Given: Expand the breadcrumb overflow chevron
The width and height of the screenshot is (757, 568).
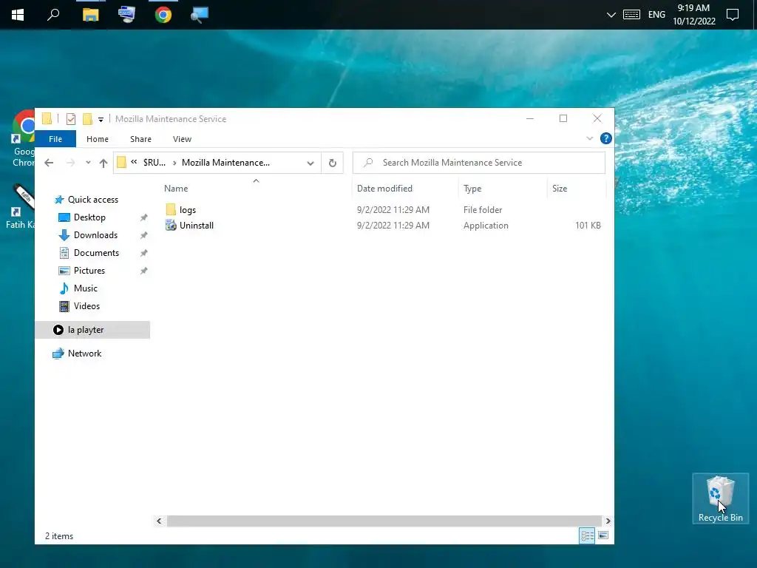Looking at the screenshot, I should (x=134, y=162).
